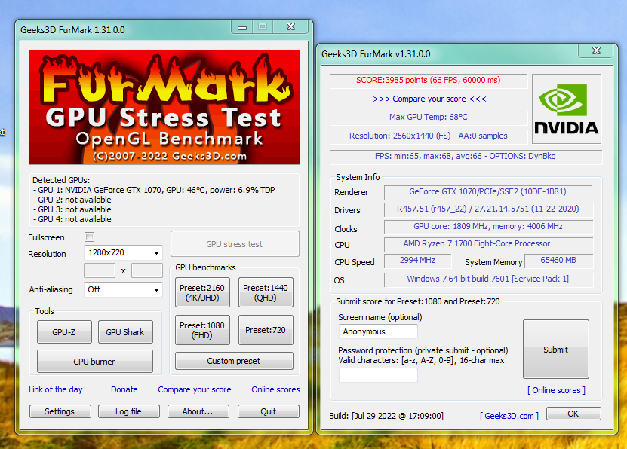
Task: Run the Preset:2160 (4K/UHD) benchmark
Action: [x=202, y=292]
